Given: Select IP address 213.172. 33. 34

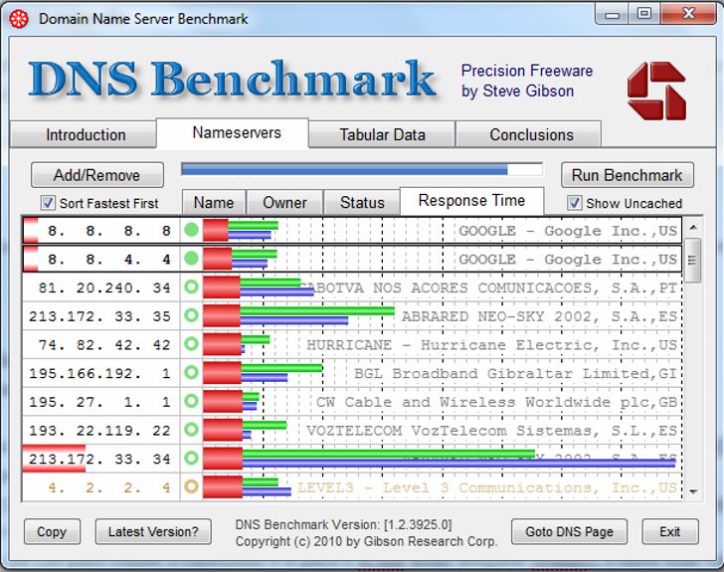Looking at the screenshot, I should 99,460.
